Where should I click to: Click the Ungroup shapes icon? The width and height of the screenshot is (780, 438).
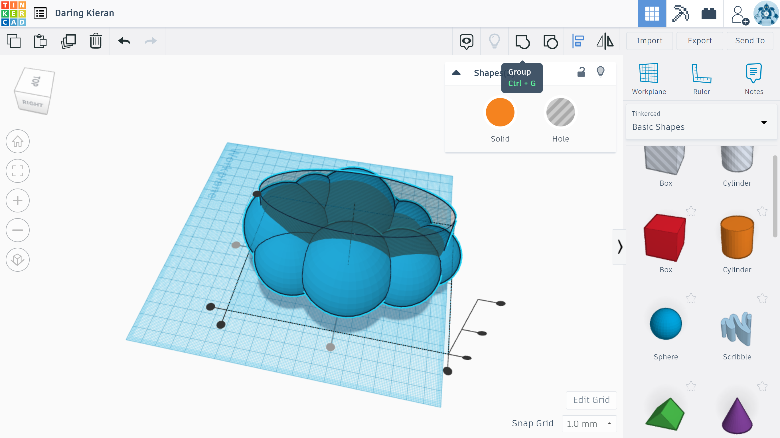pyautogui.click(x=550, y=41)
